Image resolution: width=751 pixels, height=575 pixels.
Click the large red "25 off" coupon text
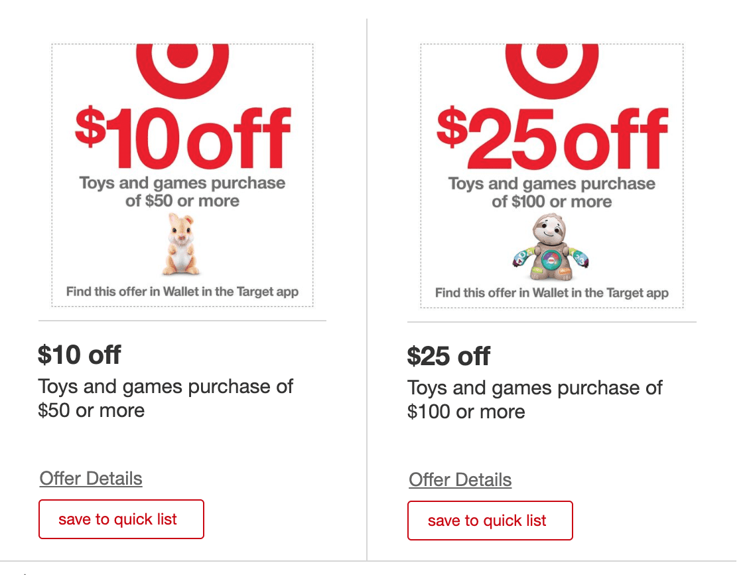pyautogui.click(x=571, y=141)
